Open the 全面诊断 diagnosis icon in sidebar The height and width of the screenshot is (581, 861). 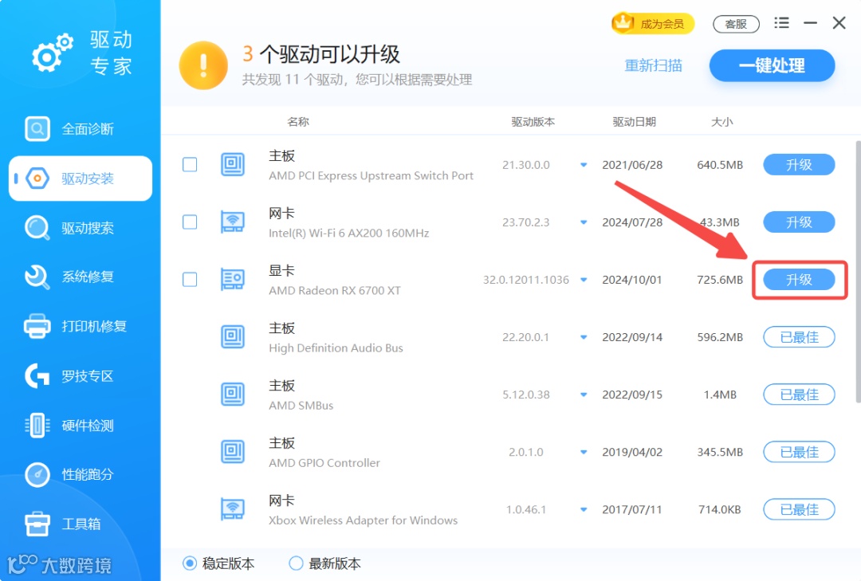pos(37,129)
